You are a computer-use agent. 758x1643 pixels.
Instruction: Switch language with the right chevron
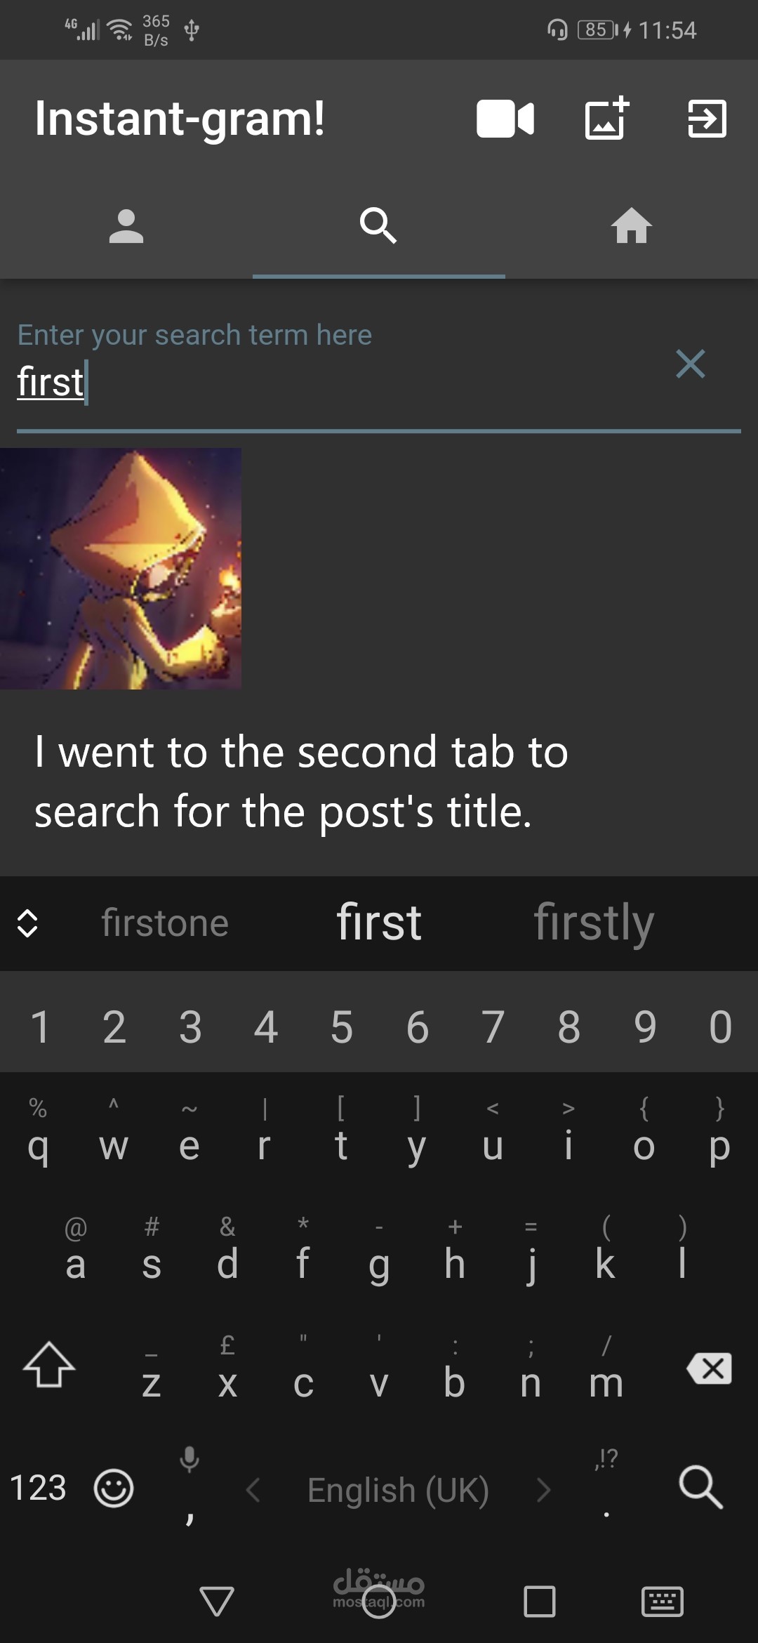(x=543, y=1489)
